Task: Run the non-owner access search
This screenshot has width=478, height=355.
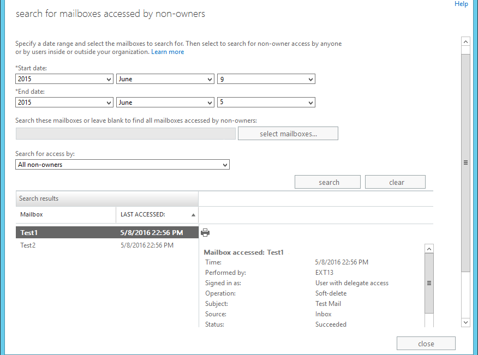Action: point(328,182)
